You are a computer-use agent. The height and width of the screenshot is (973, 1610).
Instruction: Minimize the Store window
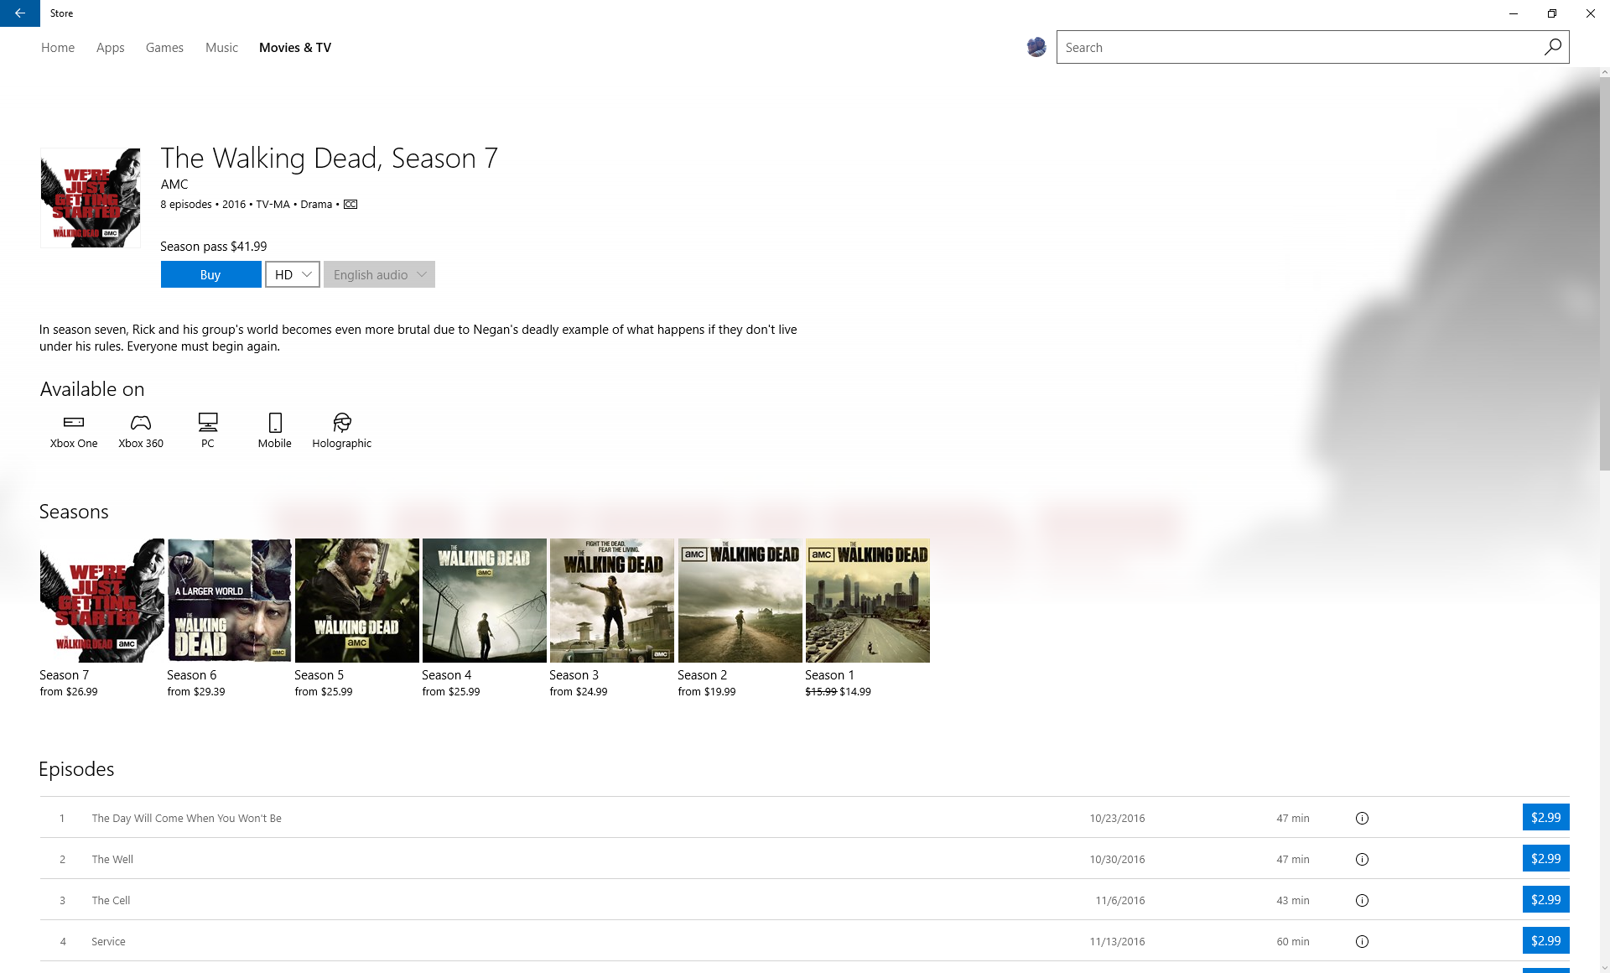click(x=1514, y=13)
